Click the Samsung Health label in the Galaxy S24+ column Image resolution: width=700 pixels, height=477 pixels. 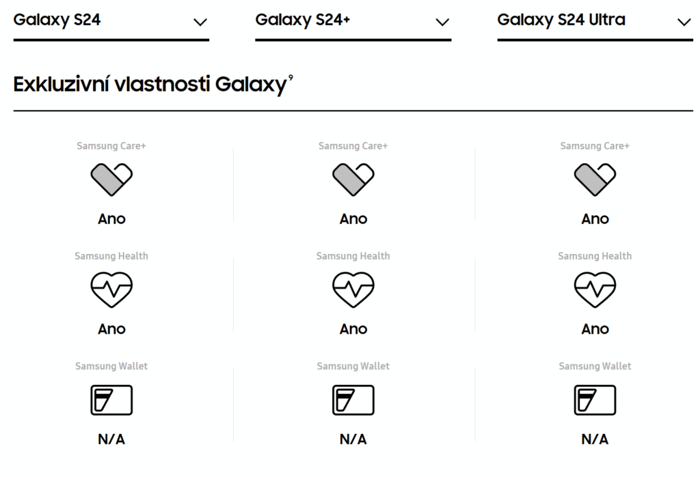click(x=353, y=256)
